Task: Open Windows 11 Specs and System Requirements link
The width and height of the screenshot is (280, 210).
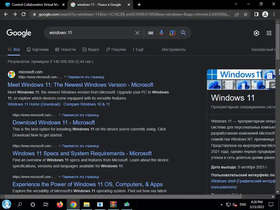Action: (x=82, y=153)
